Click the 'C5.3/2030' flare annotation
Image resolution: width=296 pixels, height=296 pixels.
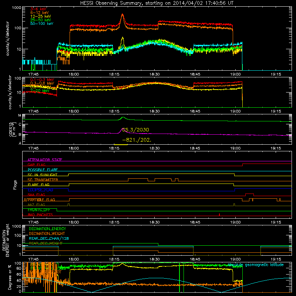click(135, 130)
